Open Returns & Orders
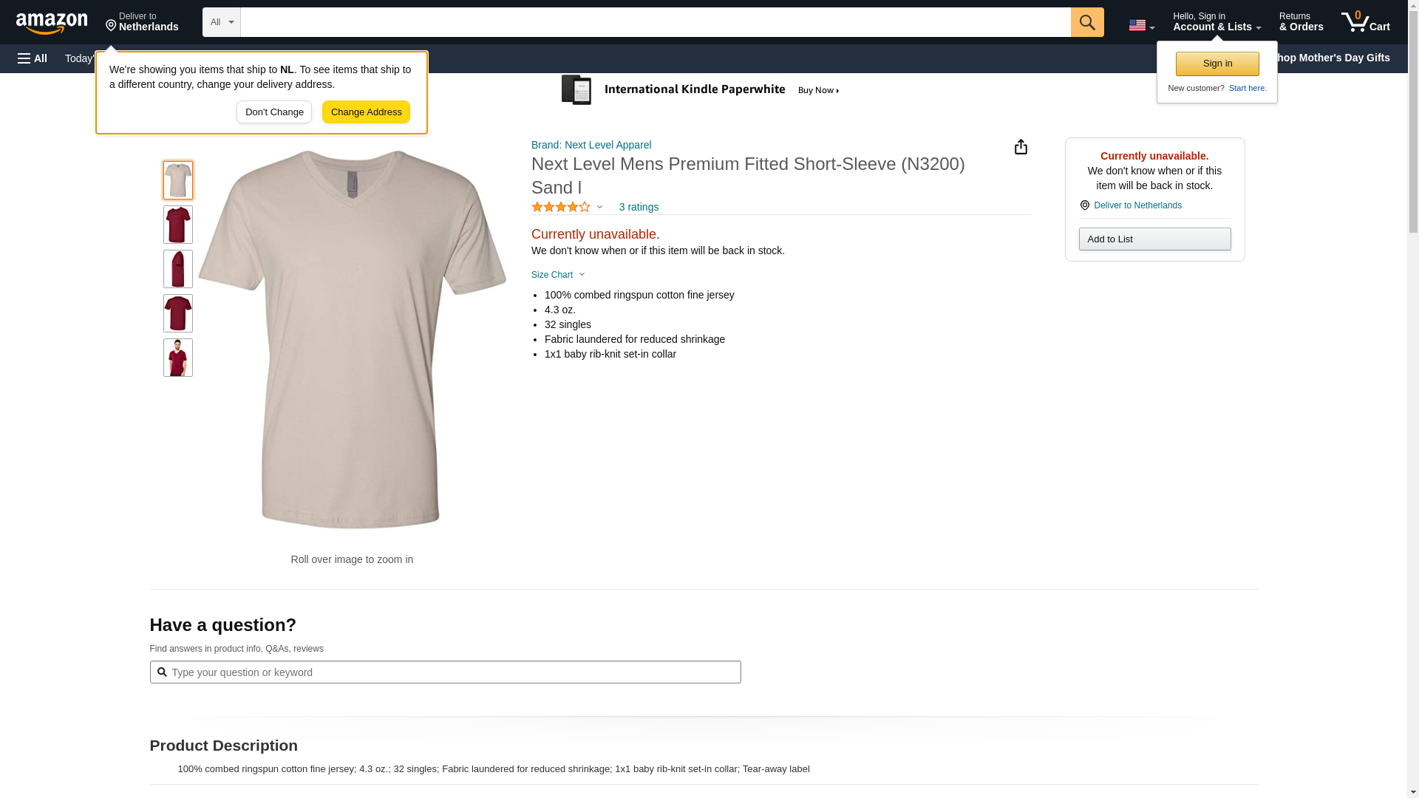The image size is (1419, 798). pos(1301,22)
